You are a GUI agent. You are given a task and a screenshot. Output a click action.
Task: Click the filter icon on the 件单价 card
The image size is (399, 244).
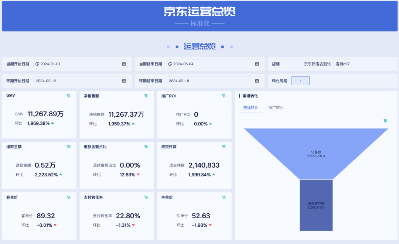click(224, 197)
